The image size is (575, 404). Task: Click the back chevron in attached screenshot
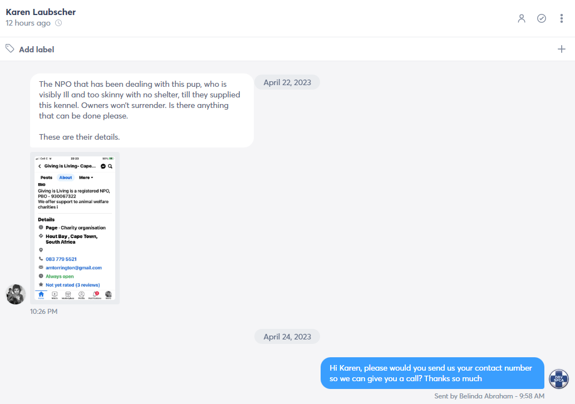click(x=40, y=166)
